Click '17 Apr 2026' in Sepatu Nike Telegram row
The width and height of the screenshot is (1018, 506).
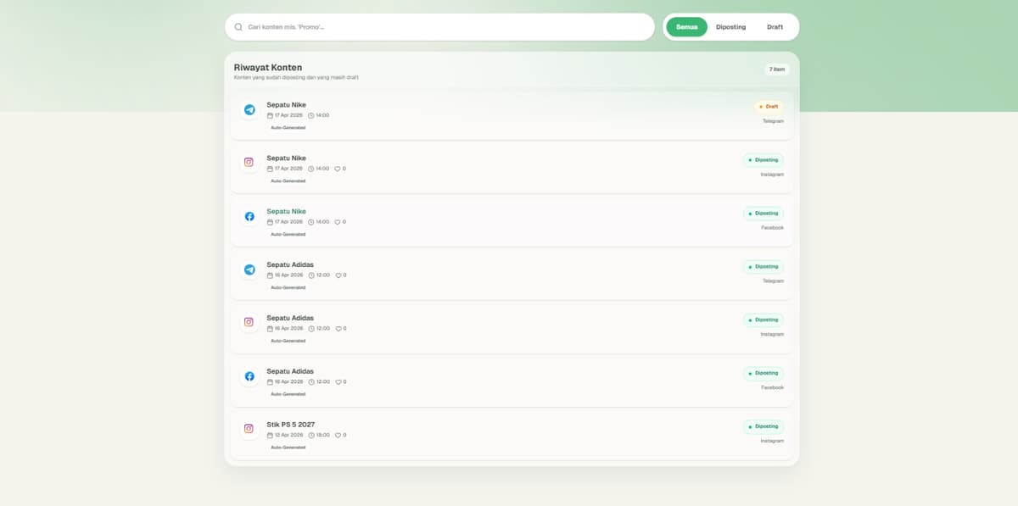coord(288,115)
